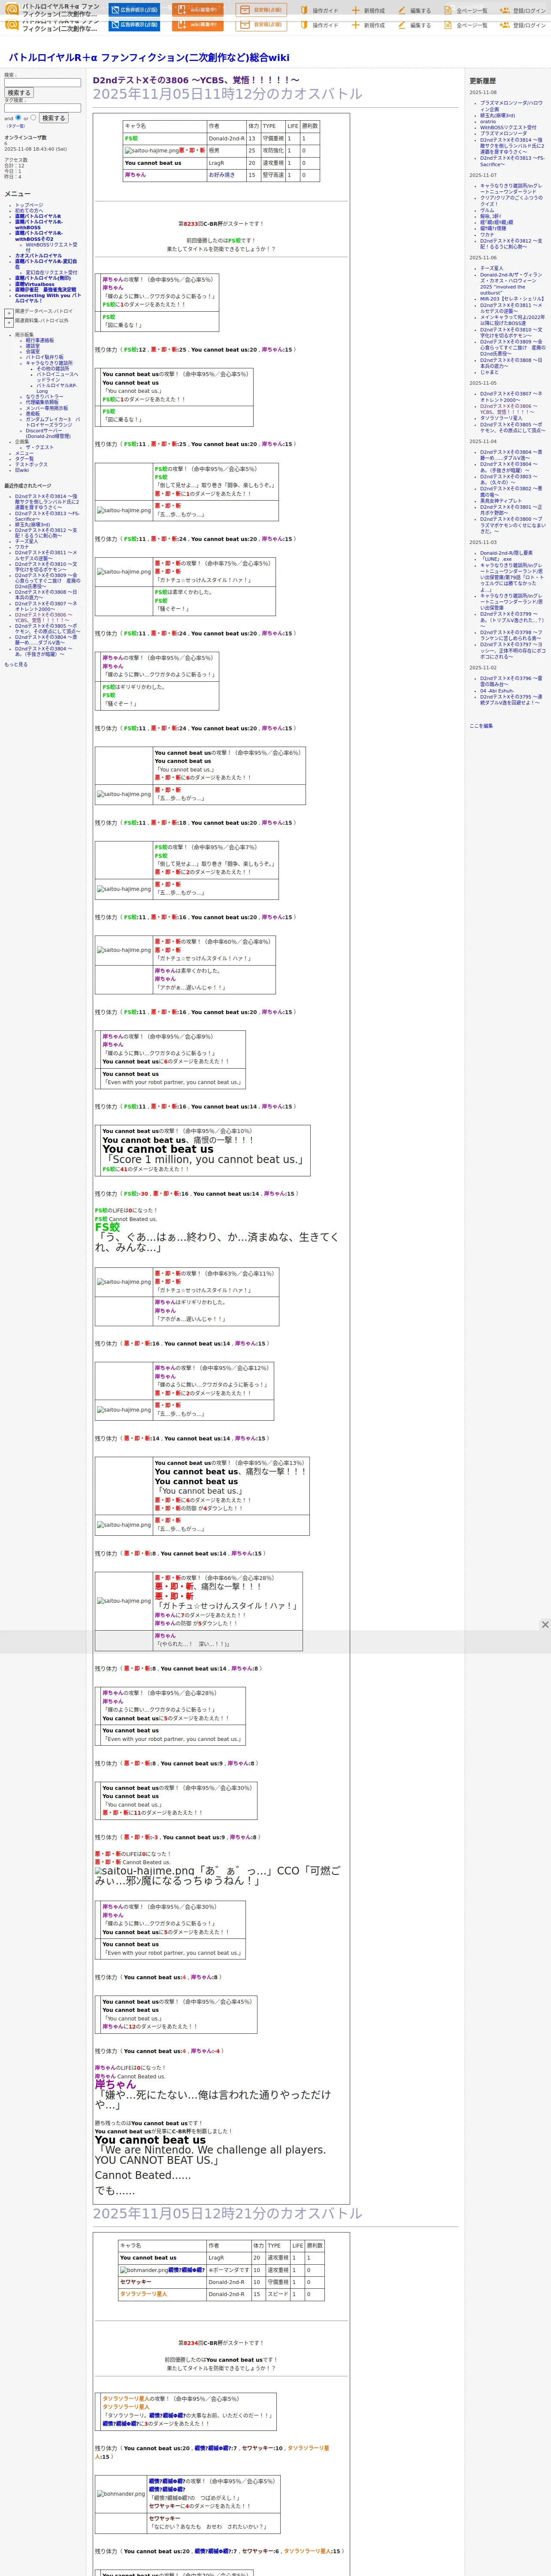
Task: Open 軽行事連絡板 board link
Action: 40,340
